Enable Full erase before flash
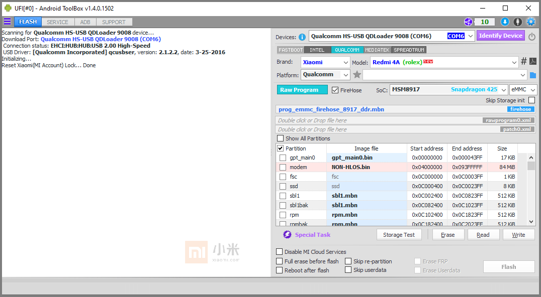541x297 pixels. 279,261
